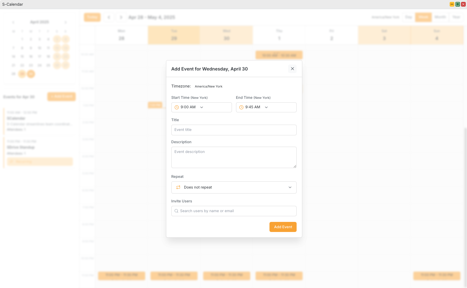467x288 pixels.
Task: Click inside the Event description box
Action: coord(234,157)
